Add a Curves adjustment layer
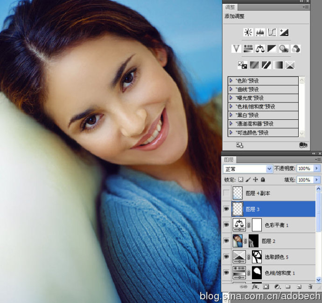The width and height of the screenshot is (322, 303). [x=272, y=33]
